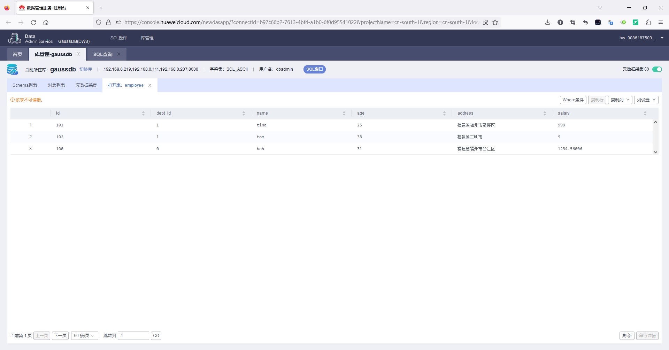Reload the browser page
Viewport: 669px width, 350px height.
pyautogui.click(x=33, y=22)
